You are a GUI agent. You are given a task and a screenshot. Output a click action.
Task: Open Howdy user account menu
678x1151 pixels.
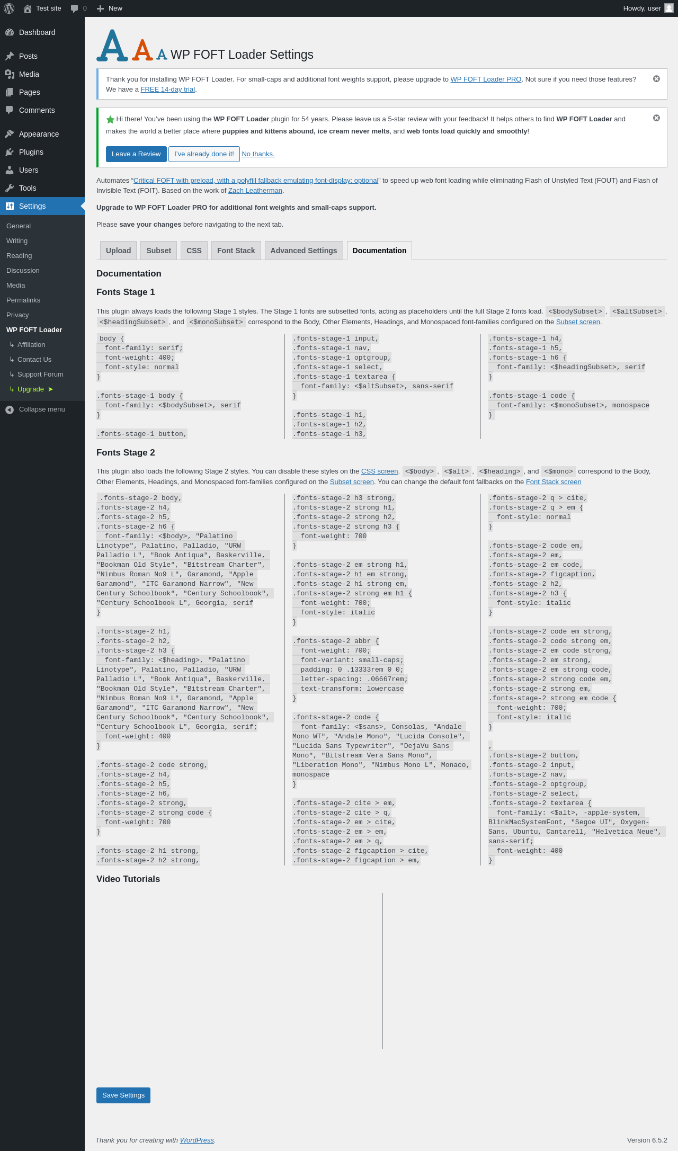(648, 8)
